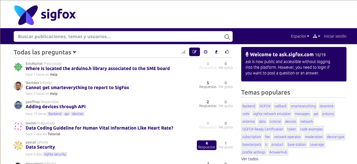Select 'SIGFOX Ready Certification' topic tag
357x164 pixels.
263,129
